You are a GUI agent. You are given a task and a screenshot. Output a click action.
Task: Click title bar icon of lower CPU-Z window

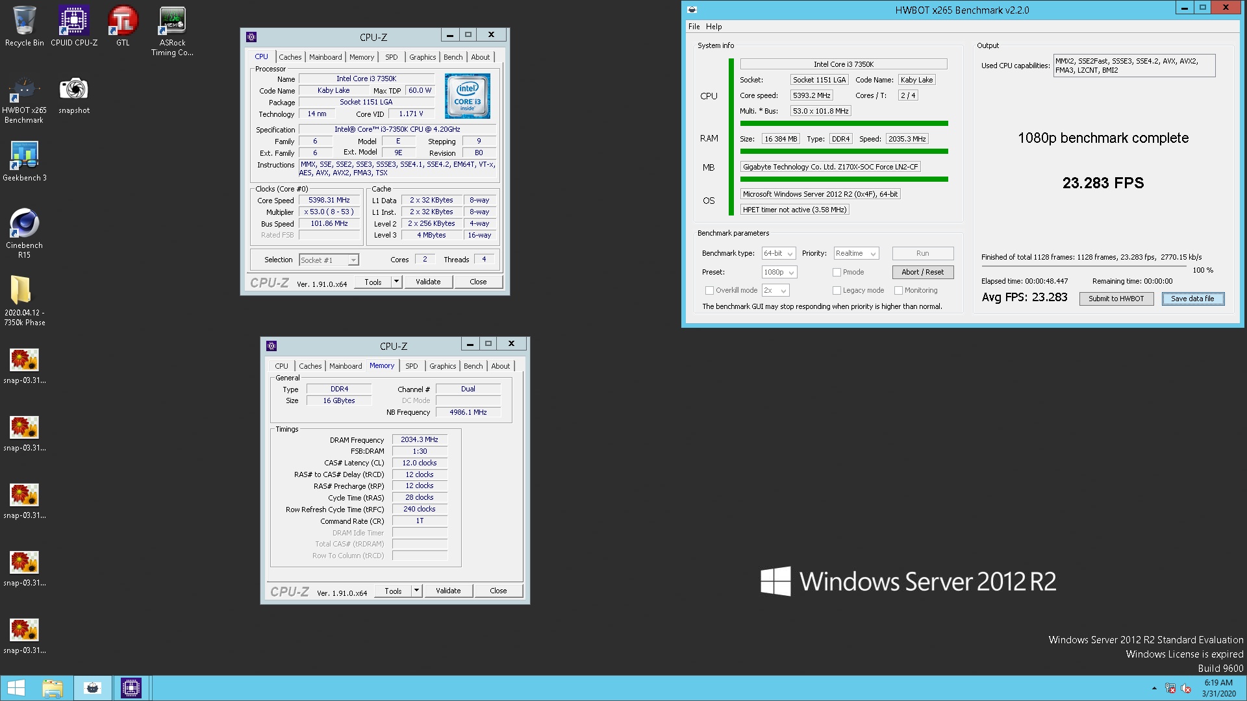click(x=271, y=346)
